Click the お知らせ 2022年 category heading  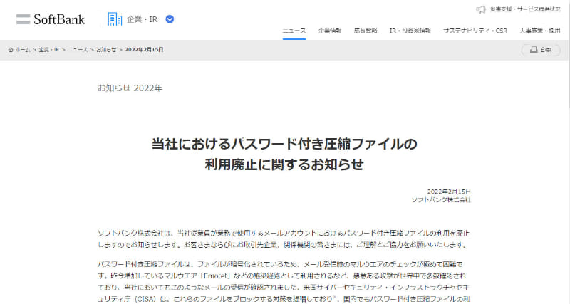pyautogui.click(x=130, y=88)
